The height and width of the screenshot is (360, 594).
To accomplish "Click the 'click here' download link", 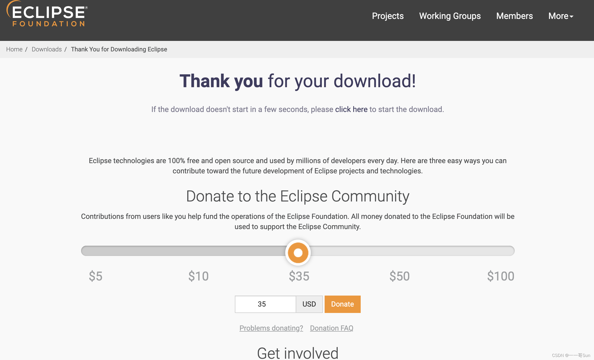I will tap(351, 109).
